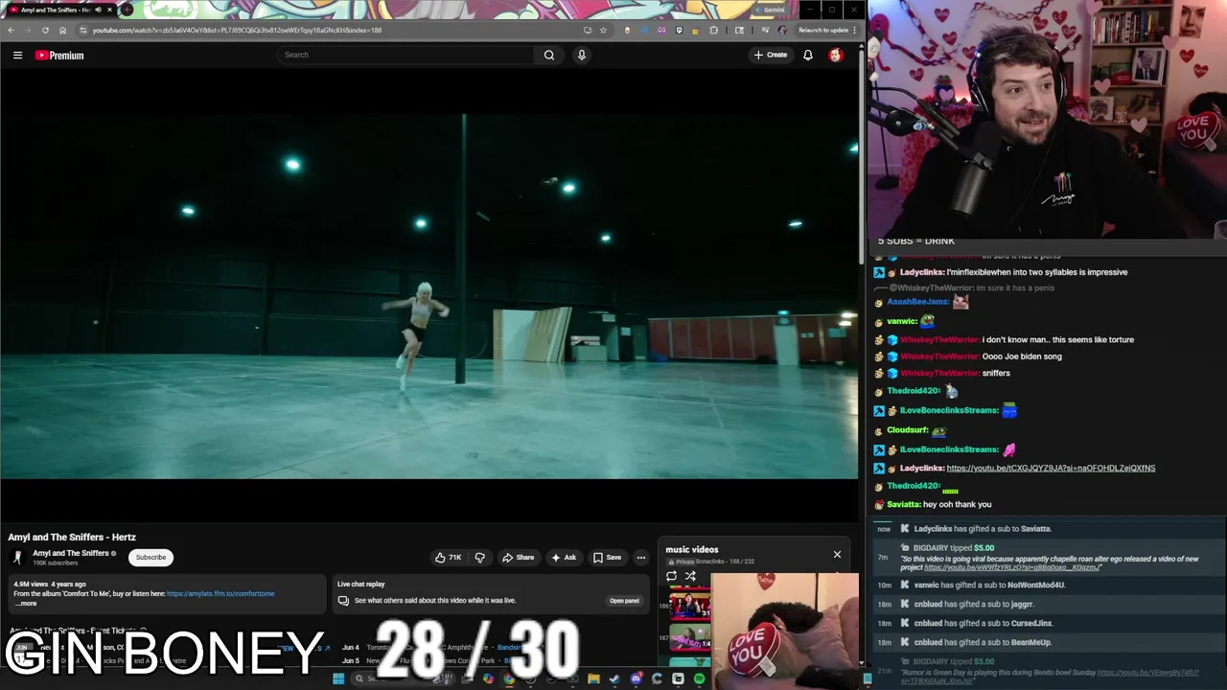Screen dimensions: 1227x690
Task: Close the Amyl and The Sniffers tab
Action: coord(109,10)
